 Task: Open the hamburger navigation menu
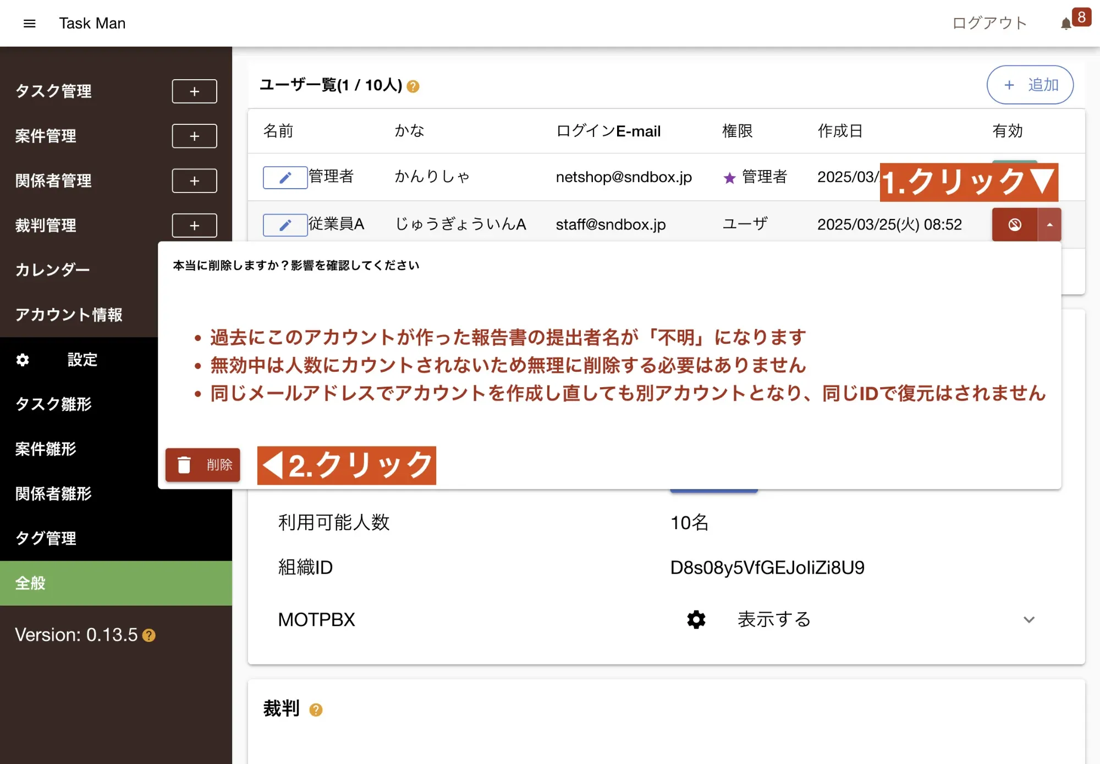point(30,23)
